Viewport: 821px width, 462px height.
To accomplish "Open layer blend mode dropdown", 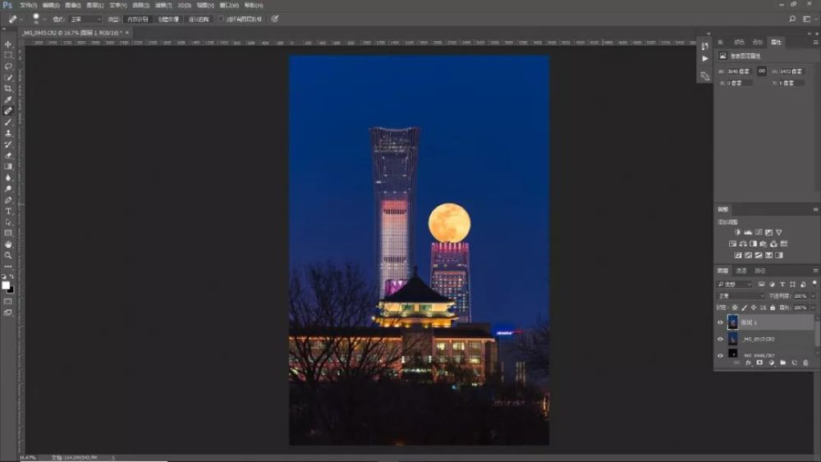I will pyautogui.click(x=741, y=296).
